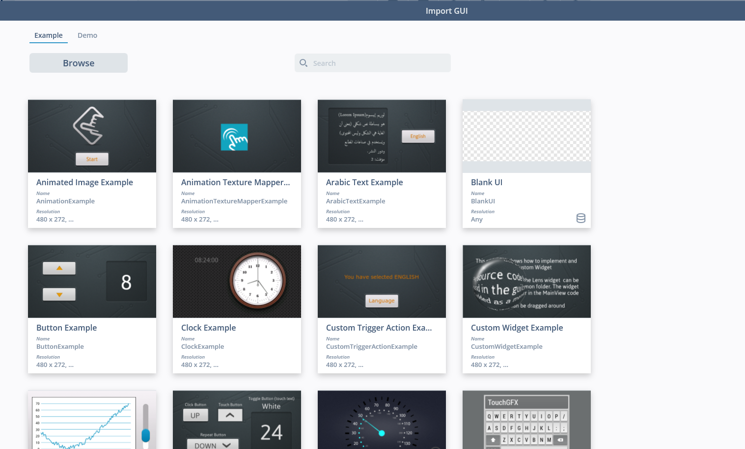
Task: Select the Button Example thumbnail
Action: click(92, 281)
